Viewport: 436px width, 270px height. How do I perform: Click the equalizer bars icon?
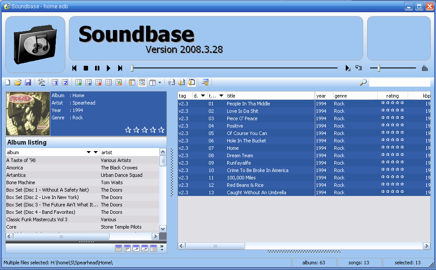tap(425, 68)
